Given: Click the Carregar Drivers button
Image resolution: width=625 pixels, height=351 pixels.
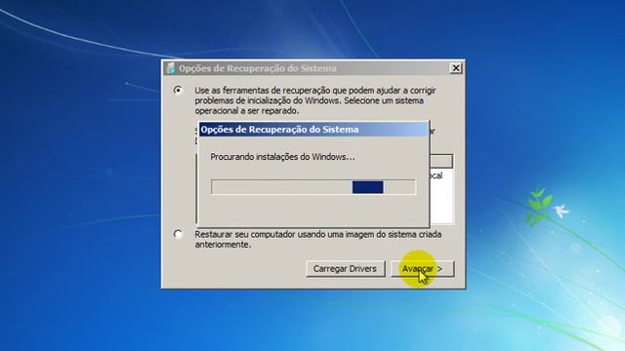Looking at the screenshot, I should point(345,269).
